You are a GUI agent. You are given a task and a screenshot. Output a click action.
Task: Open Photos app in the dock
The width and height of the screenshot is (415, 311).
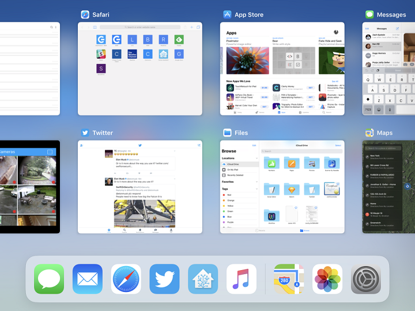[327, 279]
